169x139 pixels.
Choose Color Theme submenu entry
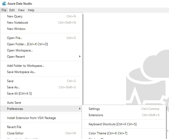(124, 133)
